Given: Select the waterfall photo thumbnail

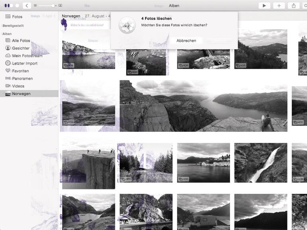Looking at the screenshot, I should coord(261,163).
